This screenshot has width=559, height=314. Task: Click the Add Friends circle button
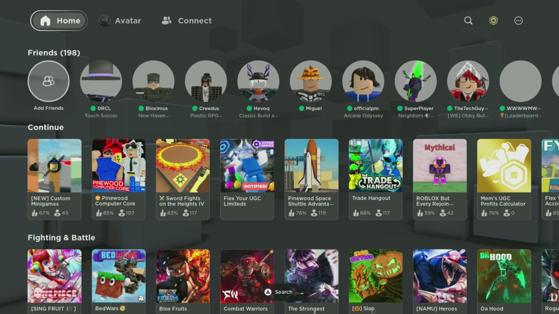click(48, 81)
